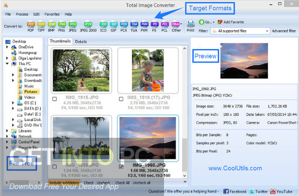299x196 pixels.
Task: Click the sunset preview image
Action: 244,61
